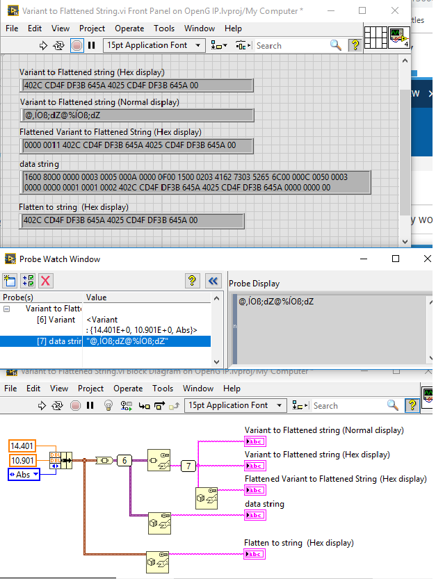Toggle Retain Wire Values button
Image resolution: width=436 pixels, height=579 pixels.
127,406
